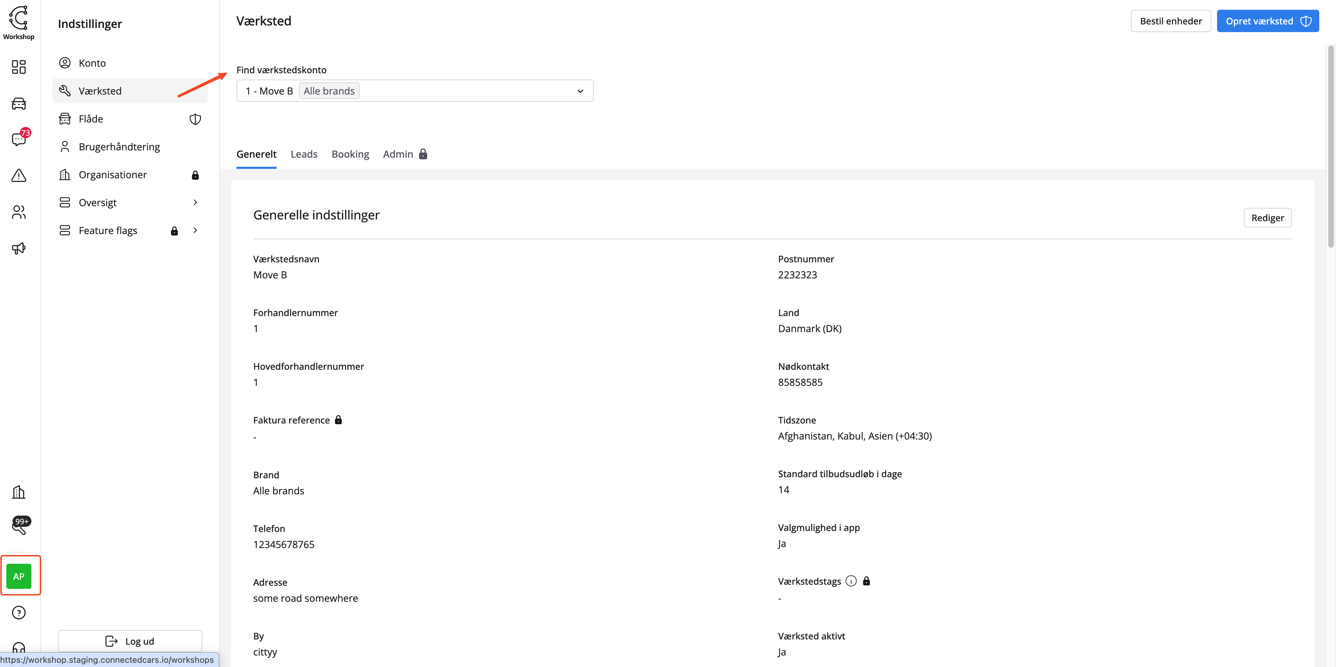The width and height of the screenshot is (1336, 667).
Task: Open the wrench icon with 99+ badge
Action: point(19,526)
